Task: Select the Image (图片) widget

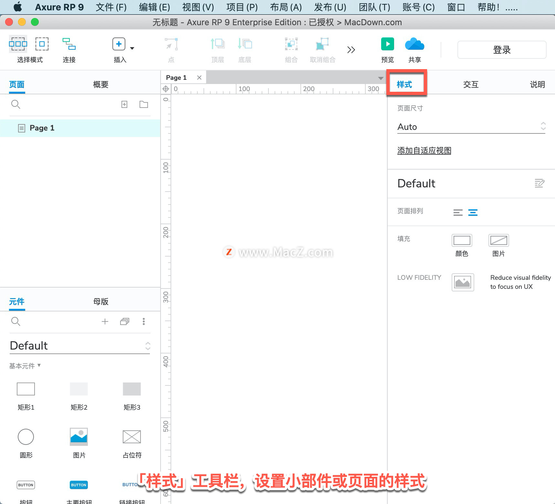Action: click(x=79, y=437)
